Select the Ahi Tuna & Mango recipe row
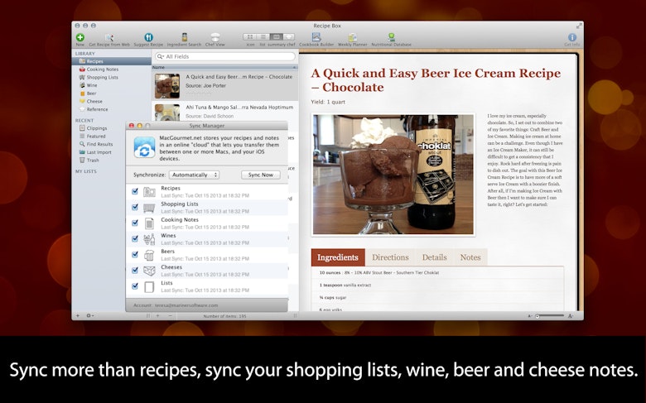The width and height of the screenshot is (646, 403). (225, 112)
